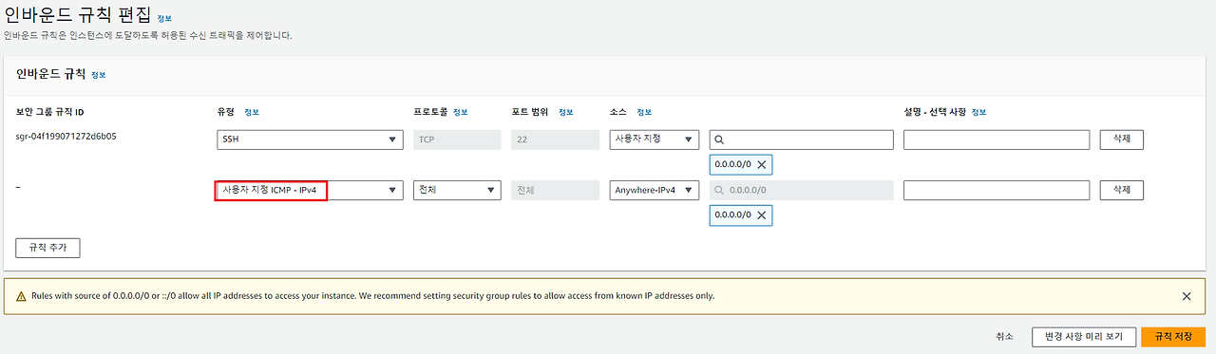Open 정보 link beside 프로토콜 column
This screenshot has height=354, width=1216.
click(461, 112)
